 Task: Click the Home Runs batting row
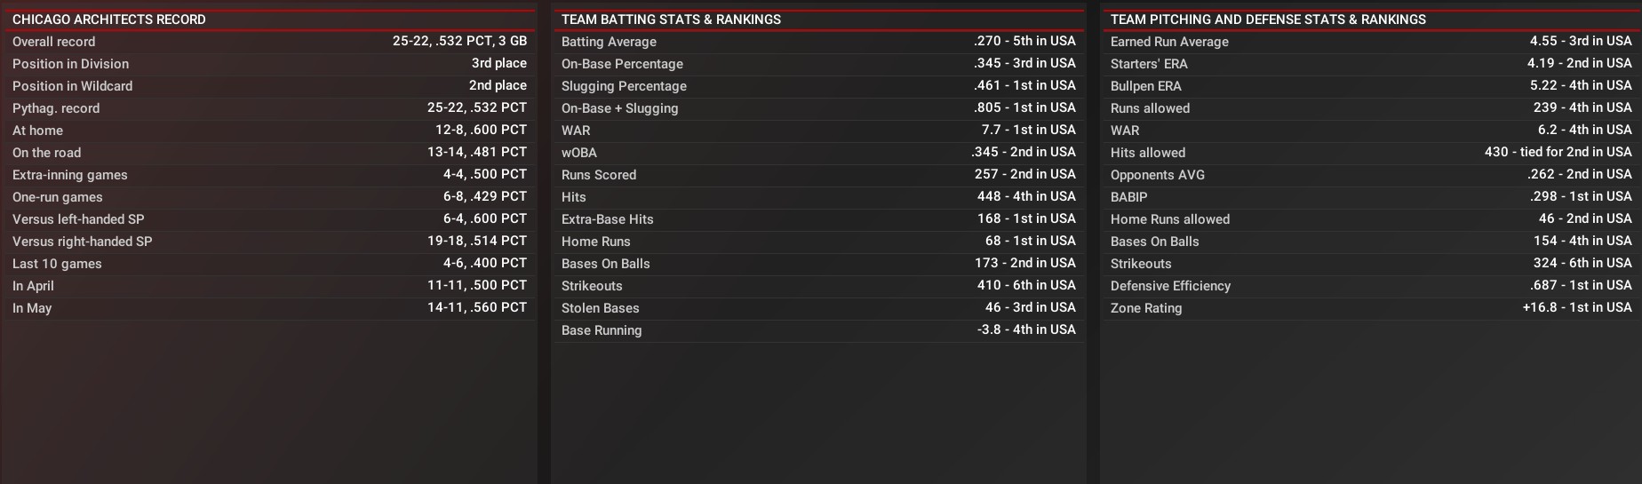(x=817, y=242)
